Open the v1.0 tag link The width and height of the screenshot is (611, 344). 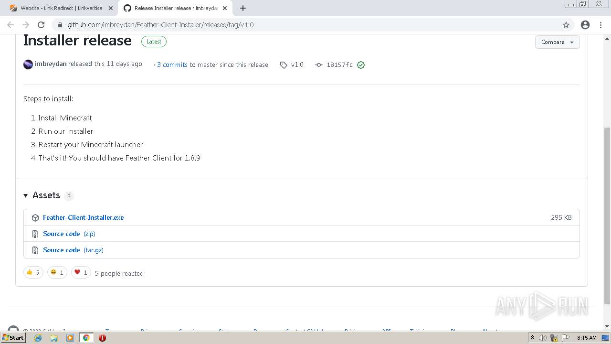tap(297, 65)
